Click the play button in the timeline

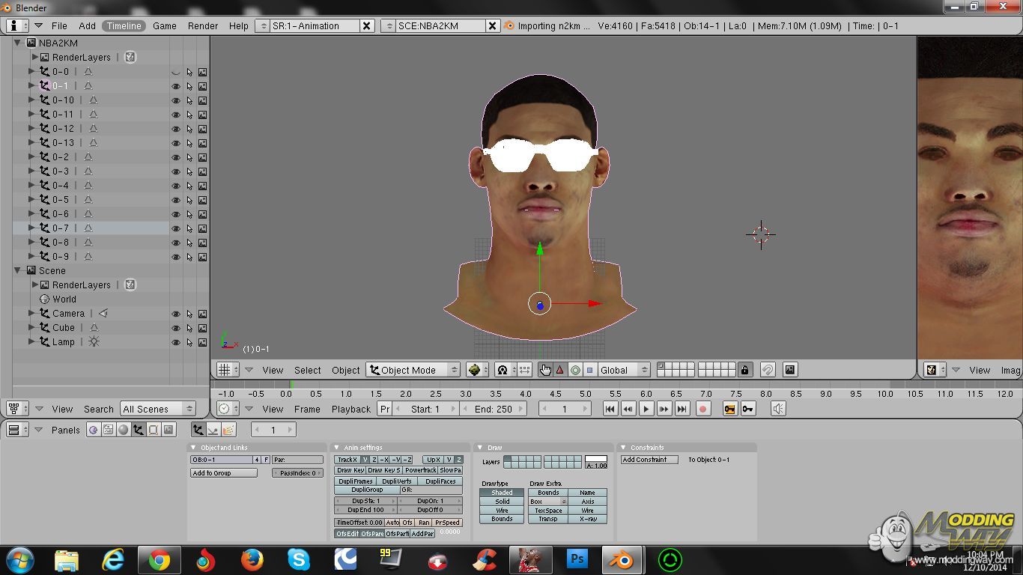[x=646, y=409]
